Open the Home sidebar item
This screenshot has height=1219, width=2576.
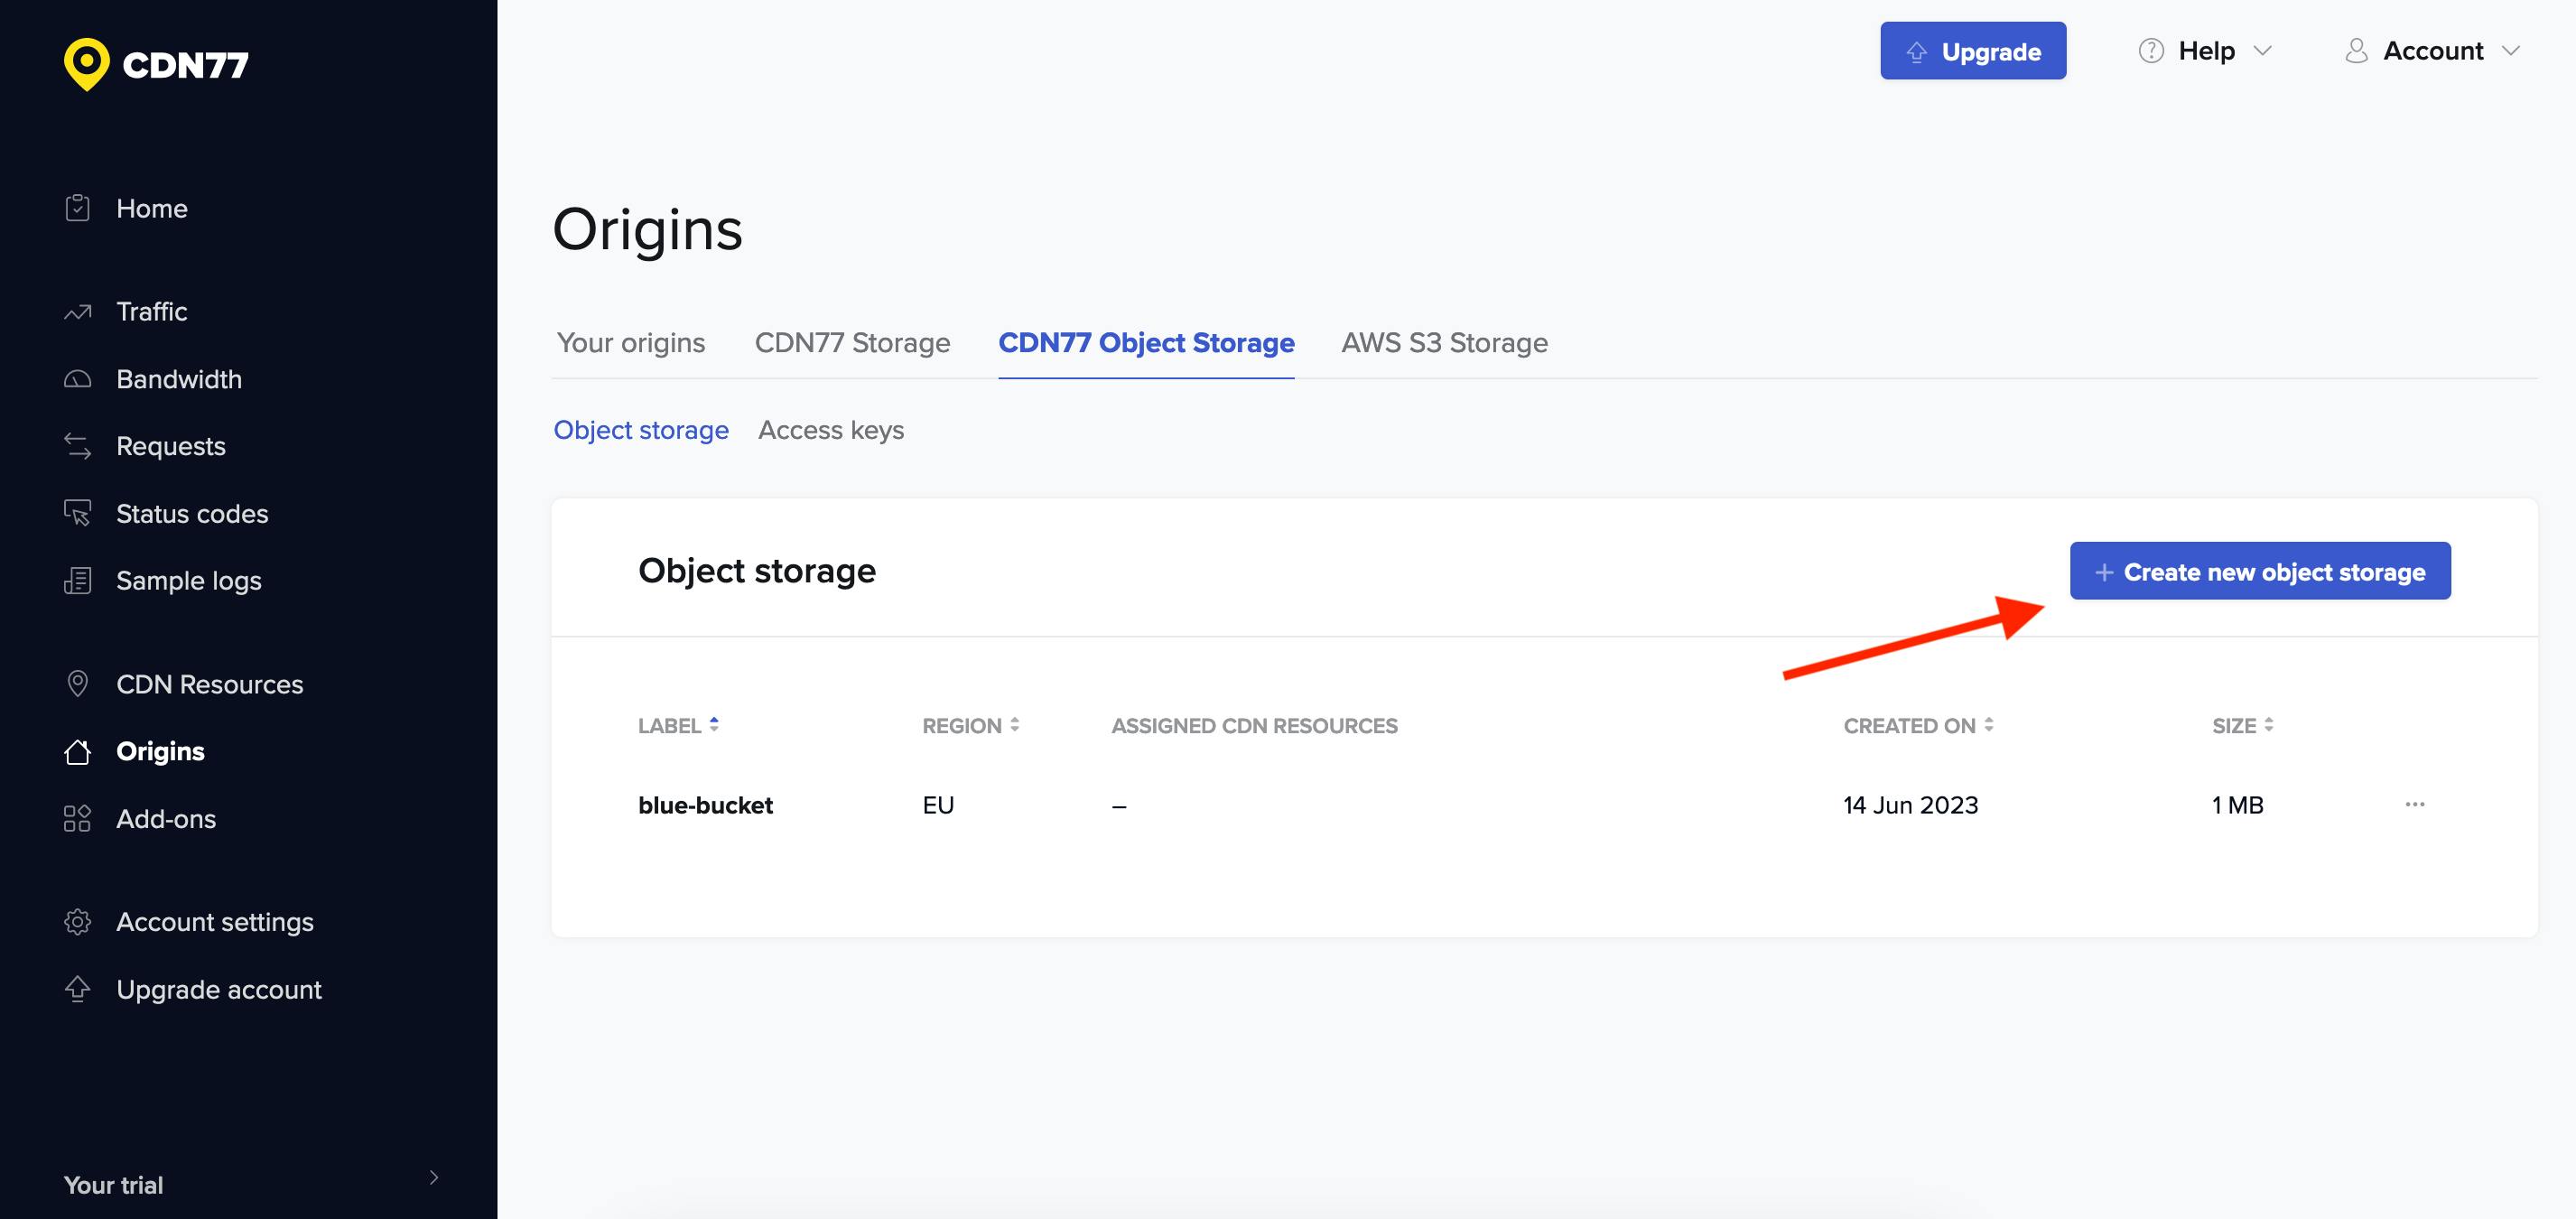coord(152,208)
